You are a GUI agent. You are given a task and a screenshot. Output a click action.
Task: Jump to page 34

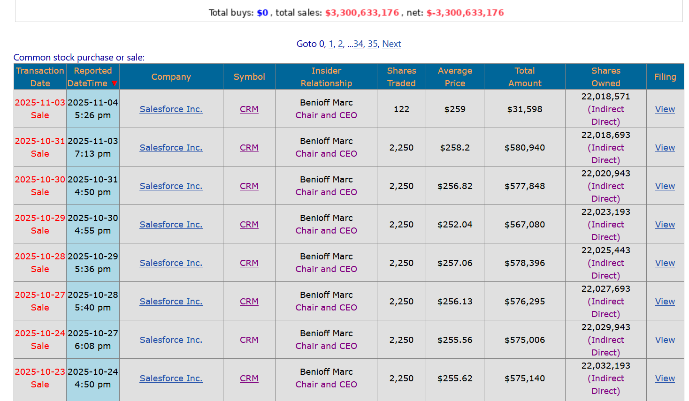pyautogui.click(x=358, y=44)
